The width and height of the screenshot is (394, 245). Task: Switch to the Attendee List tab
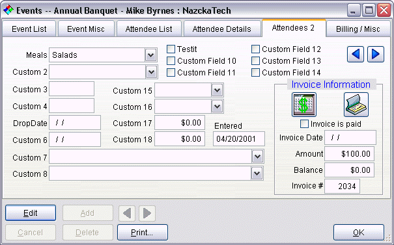[x=148, y=29]
